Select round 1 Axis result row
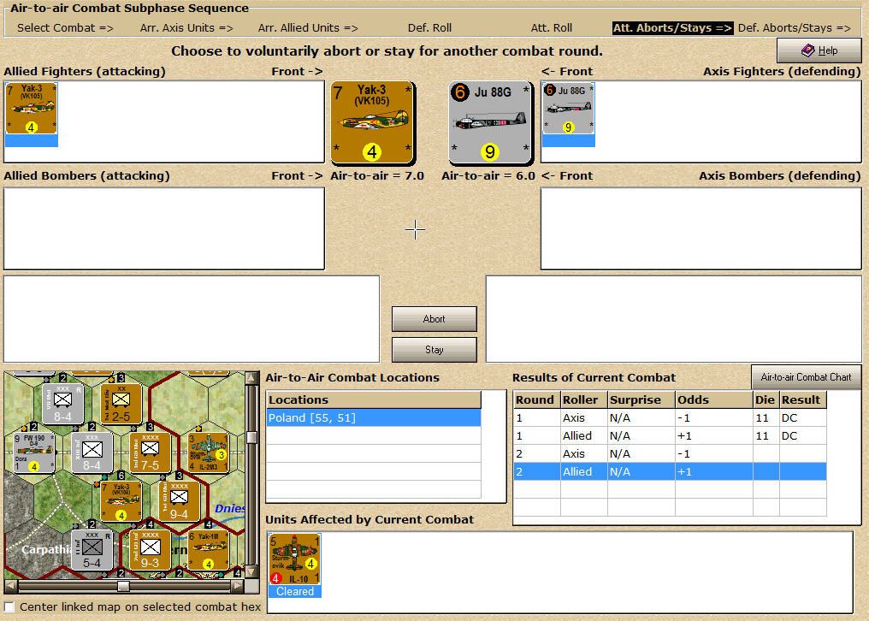 (x=670, y=418)
